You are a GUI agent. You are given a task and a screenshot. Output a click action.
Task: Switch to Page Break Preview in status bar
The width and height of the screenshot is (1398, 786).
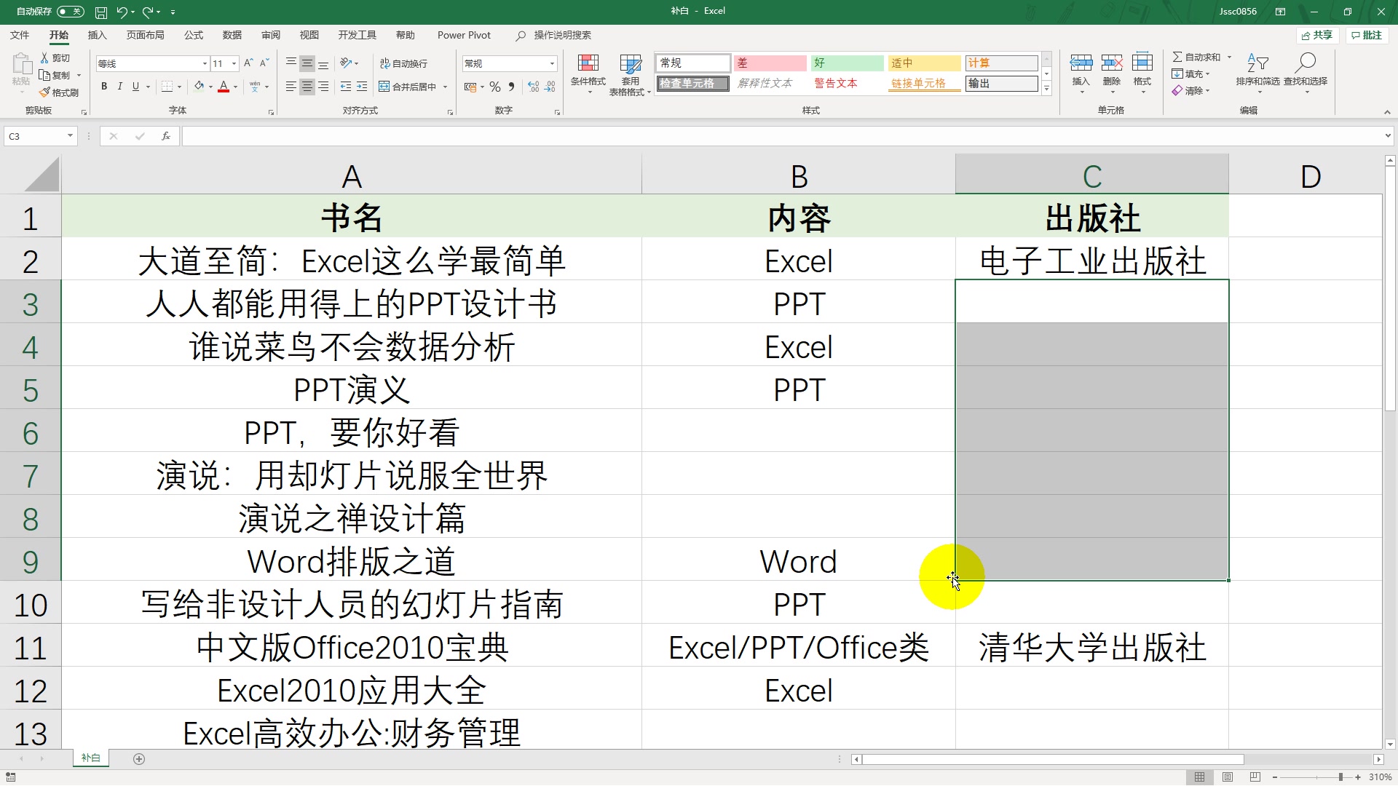1255,777
